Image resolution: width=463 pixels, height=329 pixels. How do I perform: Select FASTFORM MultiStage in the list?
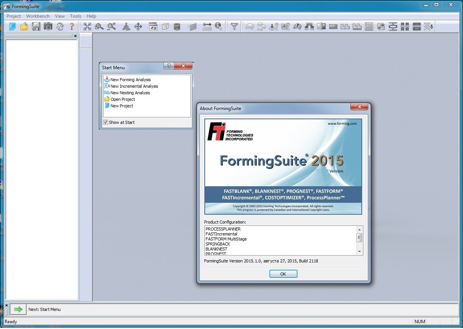[226, 239]
